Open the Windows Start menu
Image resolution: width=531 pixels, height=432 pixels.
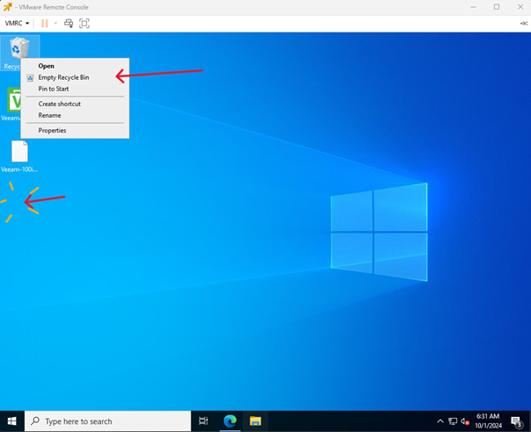[11, 421]
